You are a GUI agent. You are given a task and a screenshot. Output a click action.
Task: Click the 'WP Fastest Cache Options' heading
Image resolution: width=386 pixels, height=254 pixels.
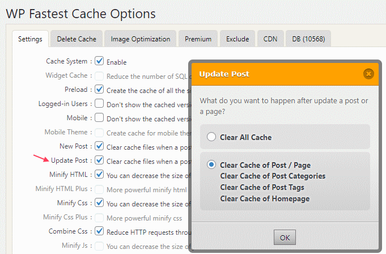click(80, 14)
